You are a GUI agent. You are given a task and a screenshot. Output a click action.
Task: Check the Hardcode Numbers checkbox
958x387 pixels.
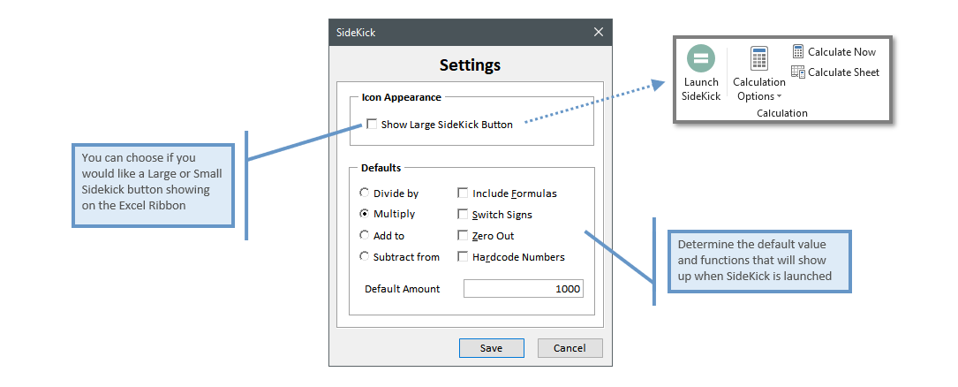click(x=463, y=257)
